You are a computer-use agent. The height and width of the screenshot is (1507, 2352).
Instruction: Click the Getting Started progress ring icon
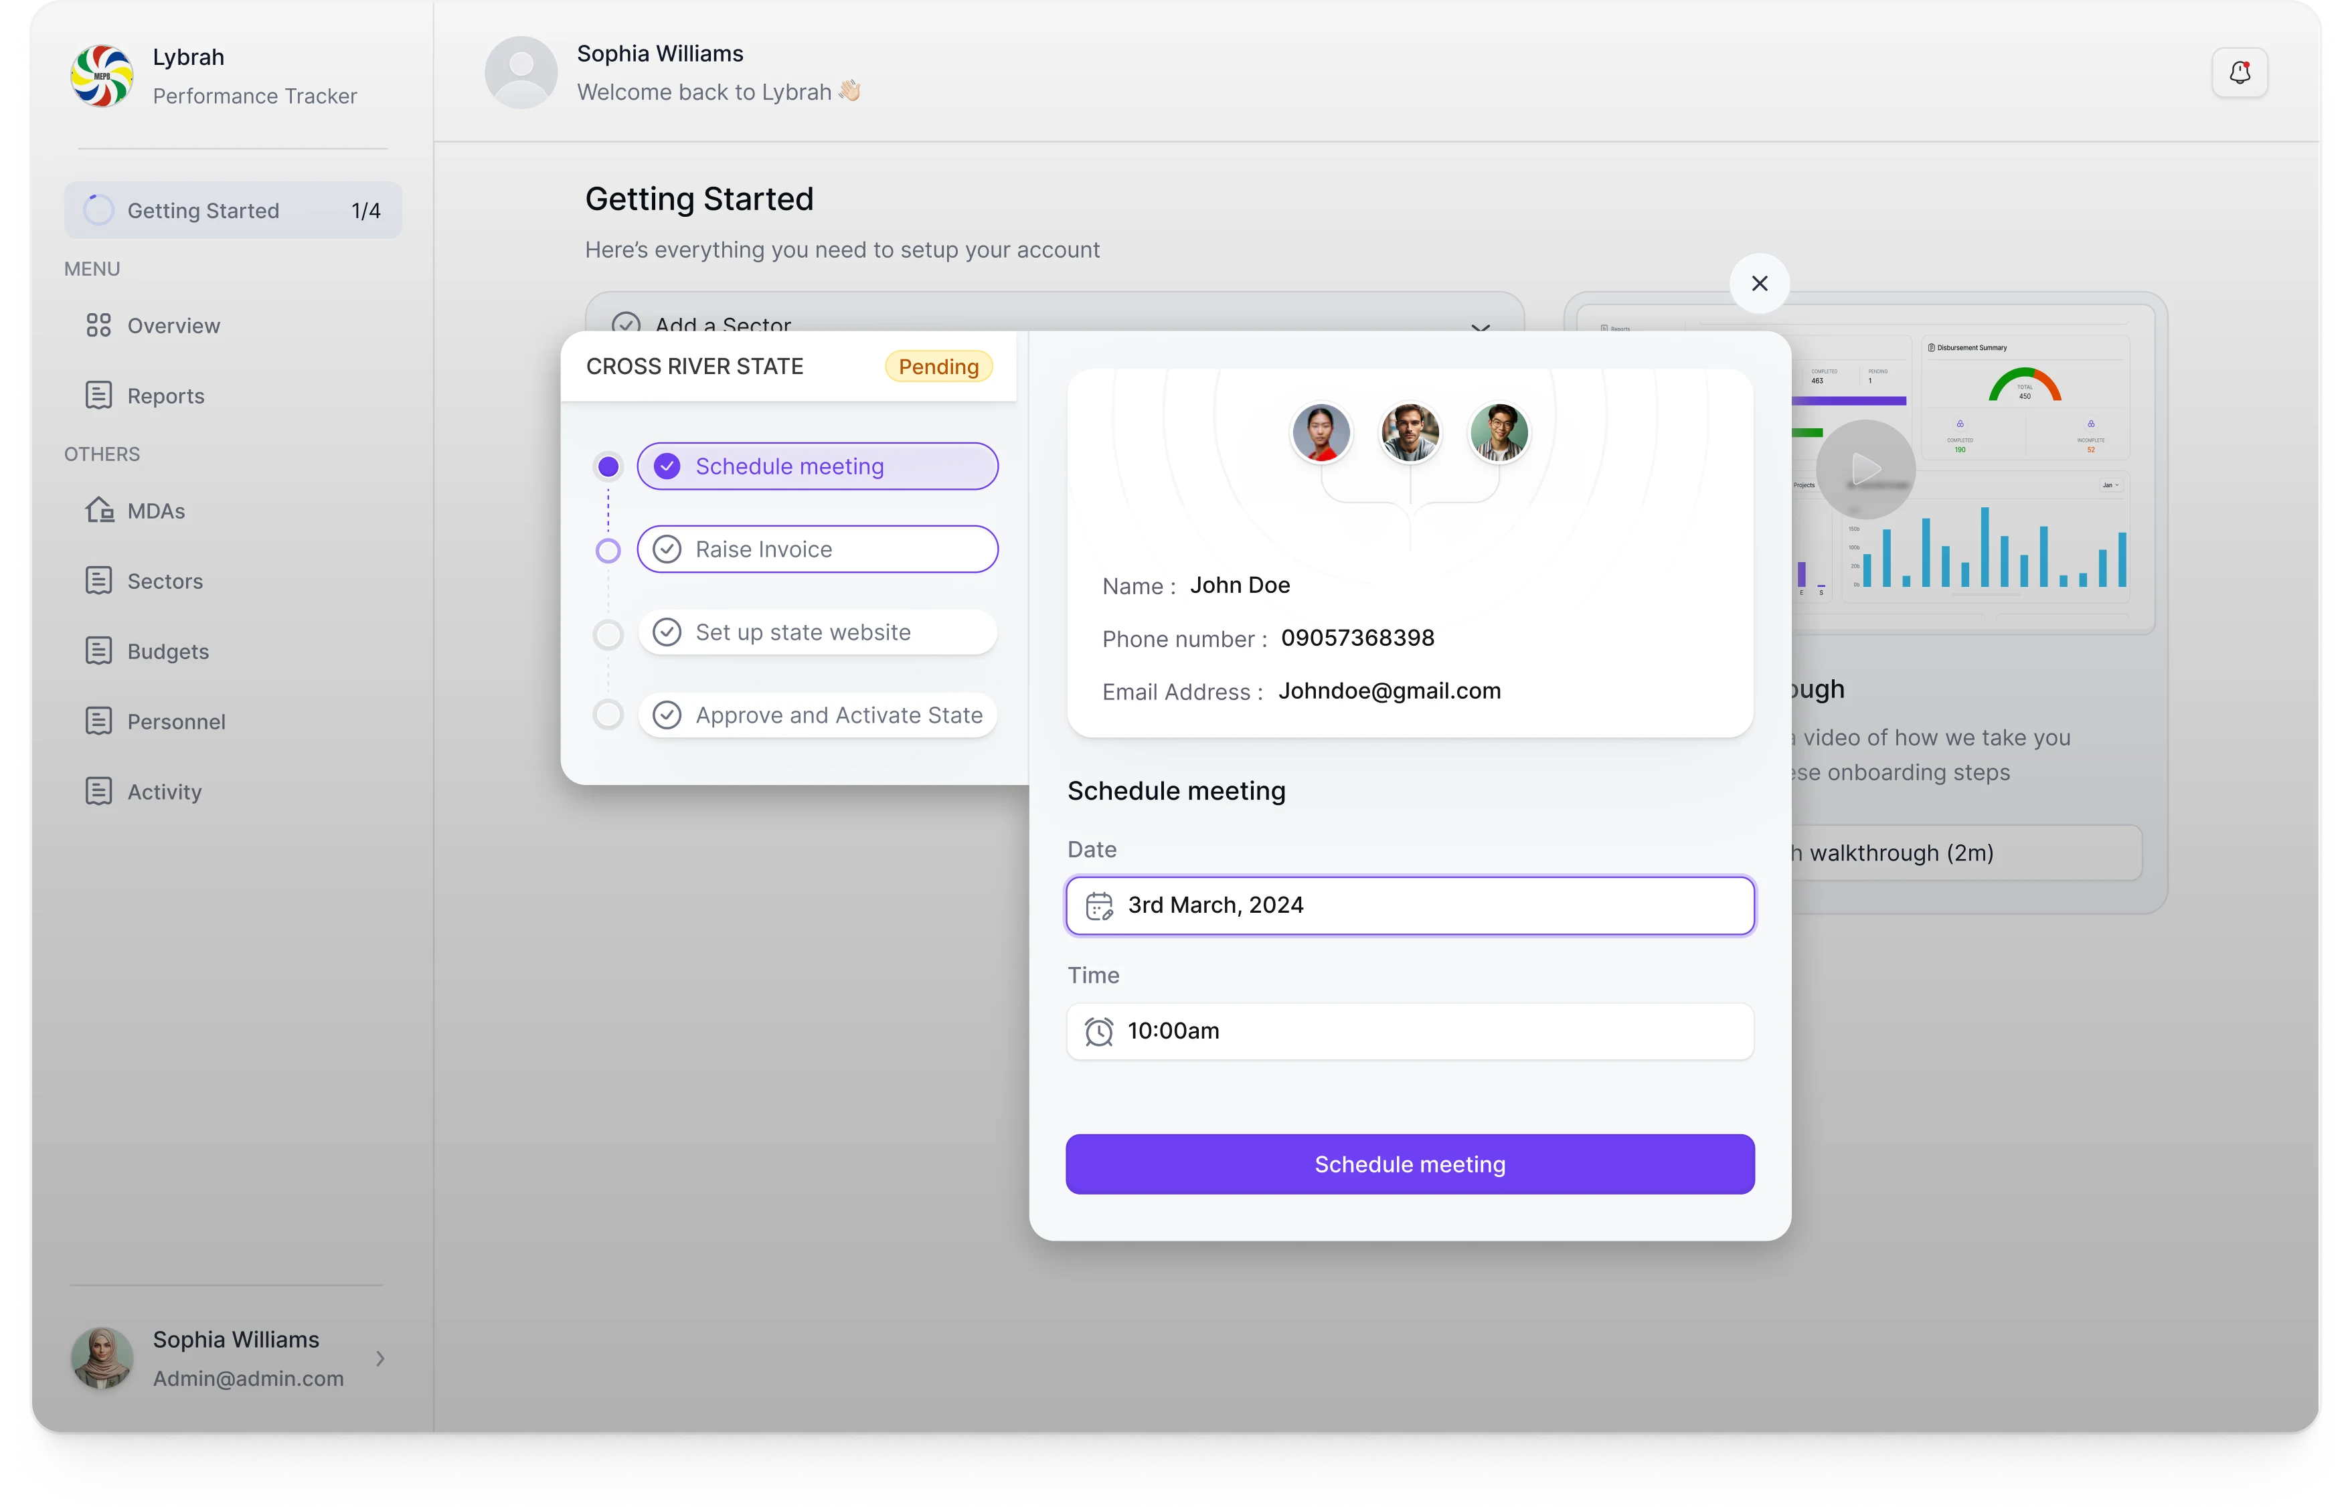click(x=99, y=210)
